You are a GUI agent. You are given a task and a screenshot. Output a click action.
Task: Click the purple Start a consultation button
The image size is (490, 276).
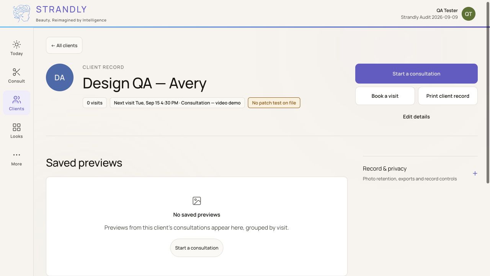[x=416, y=74]
